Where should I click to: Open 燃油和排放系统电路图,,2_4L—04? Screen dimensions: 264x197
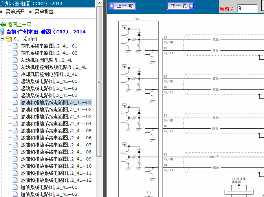click(56, 124)
